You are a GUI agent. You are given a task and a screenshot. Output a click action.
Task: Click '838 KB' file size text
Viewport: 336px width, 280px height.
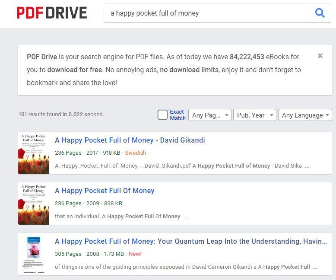coord(113,204)
